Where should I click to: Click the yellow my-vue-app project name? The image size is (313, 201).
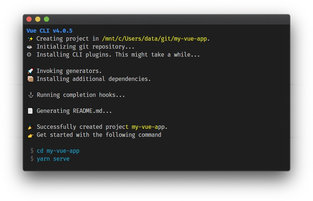click(x=148, y=127)
